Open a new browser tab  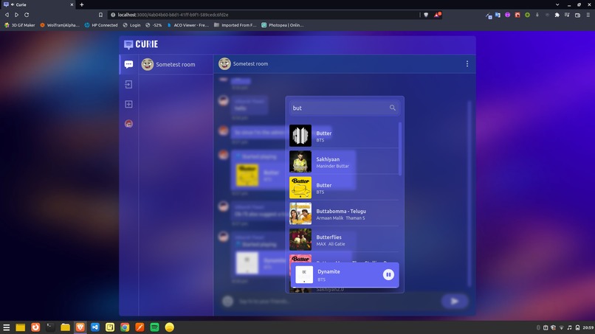pos(82,4)
